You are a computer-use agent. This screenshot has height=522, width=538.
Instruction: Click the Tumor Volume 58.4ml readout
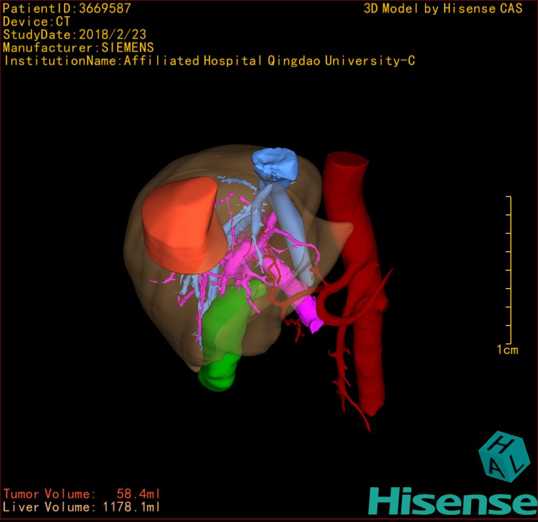(x=82, y=494)
